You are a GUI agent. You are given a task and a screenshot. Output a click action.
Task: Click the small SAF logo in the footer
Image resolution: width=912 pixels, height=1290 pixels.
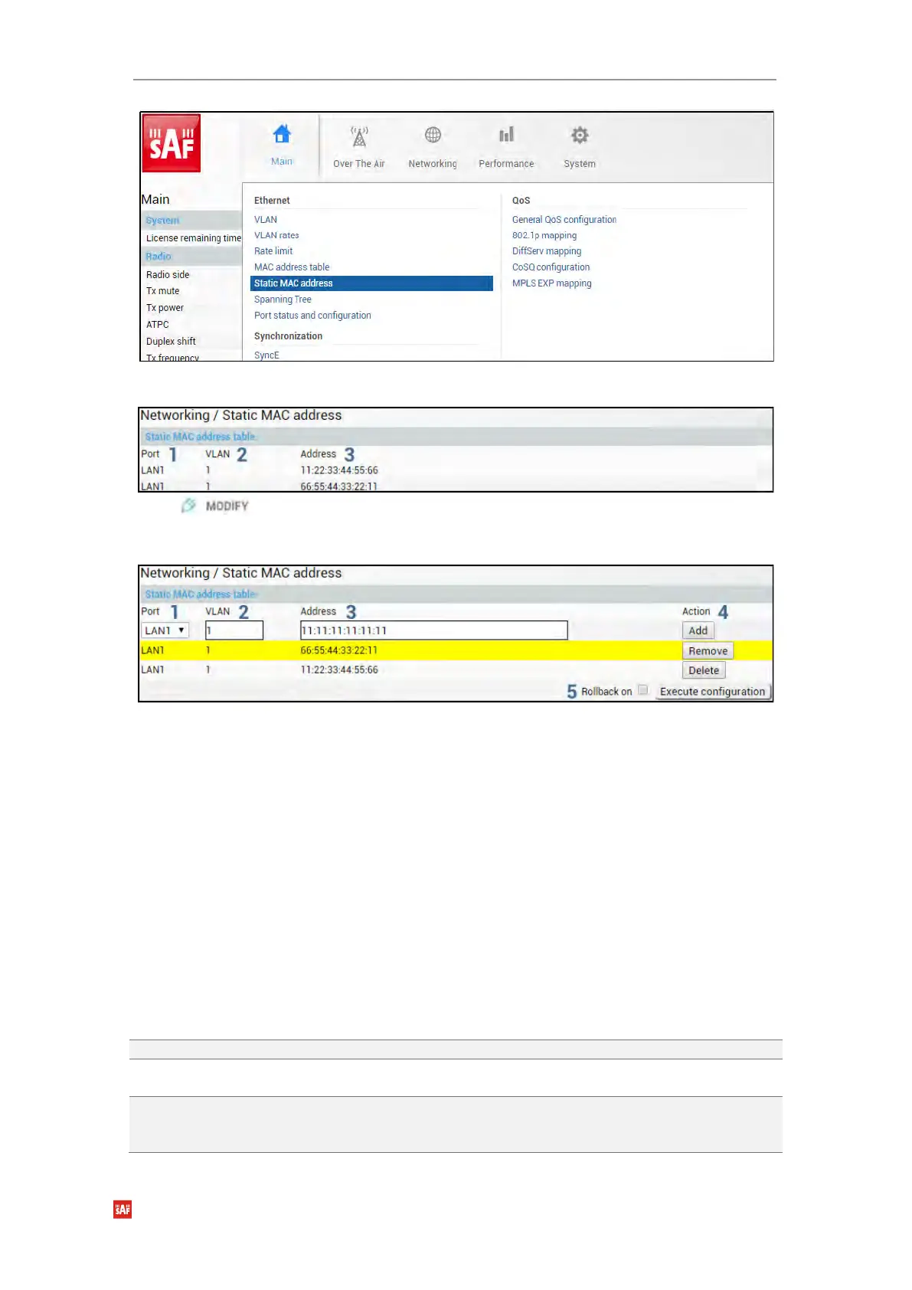123,1210
